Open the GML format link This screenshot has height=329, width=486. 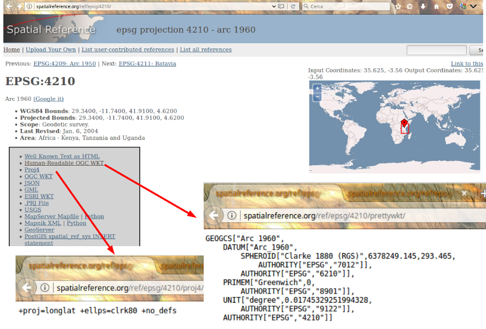[x=32, y=190]
